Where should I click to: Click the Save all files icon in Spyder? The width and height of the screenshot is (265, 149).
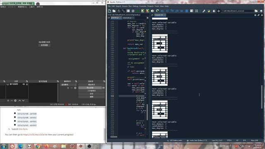(123, 11)
